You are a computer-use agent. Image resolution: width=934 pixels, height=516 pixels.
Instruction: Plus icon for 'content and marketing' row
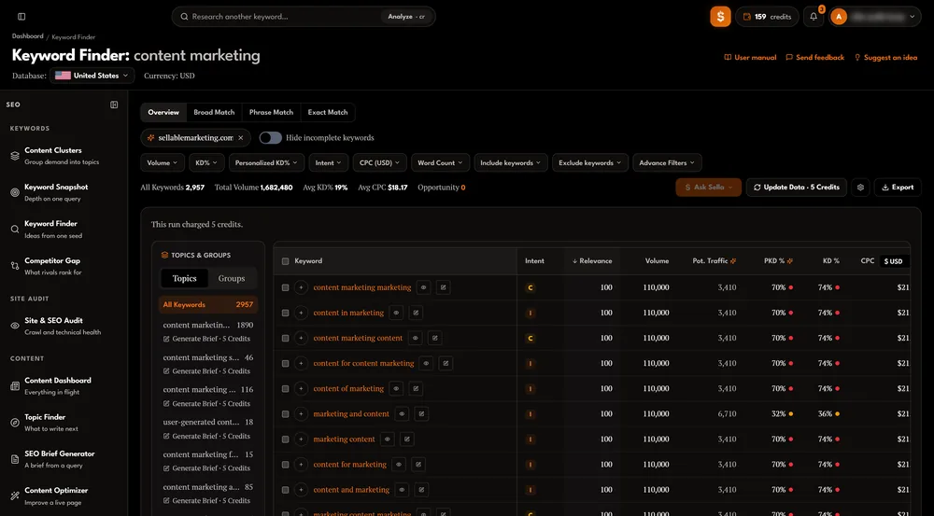point(301,490)
